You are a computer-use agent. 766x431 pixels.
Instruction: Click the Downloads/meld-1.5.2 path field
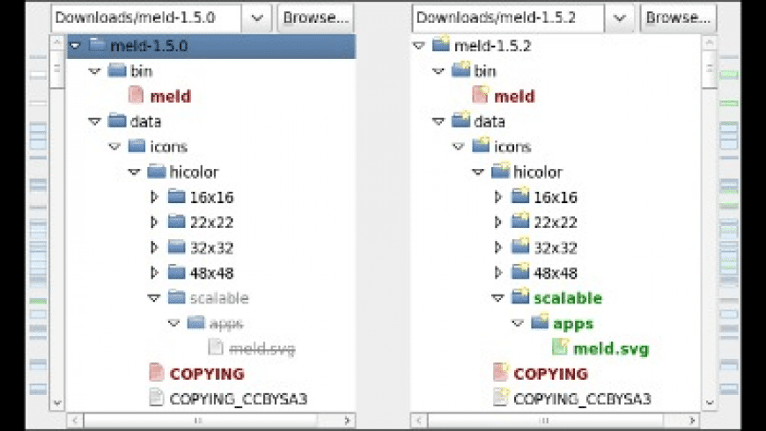pos(508,18)
